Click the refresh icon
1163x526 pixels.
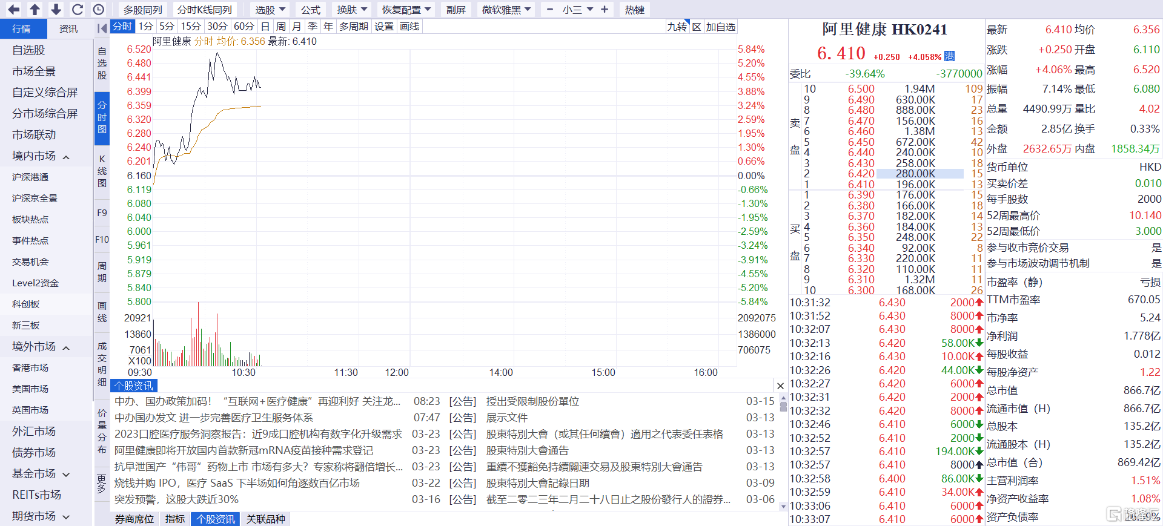(x=77, y=9)
